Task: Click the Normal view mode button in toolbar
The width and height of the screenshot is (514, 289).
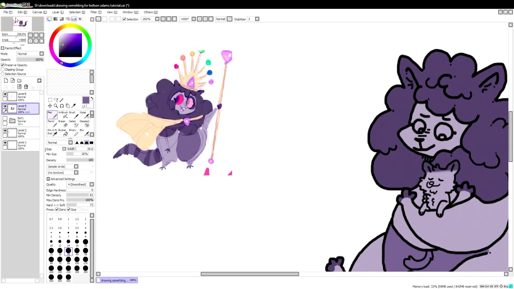Action: pos(220,19)
